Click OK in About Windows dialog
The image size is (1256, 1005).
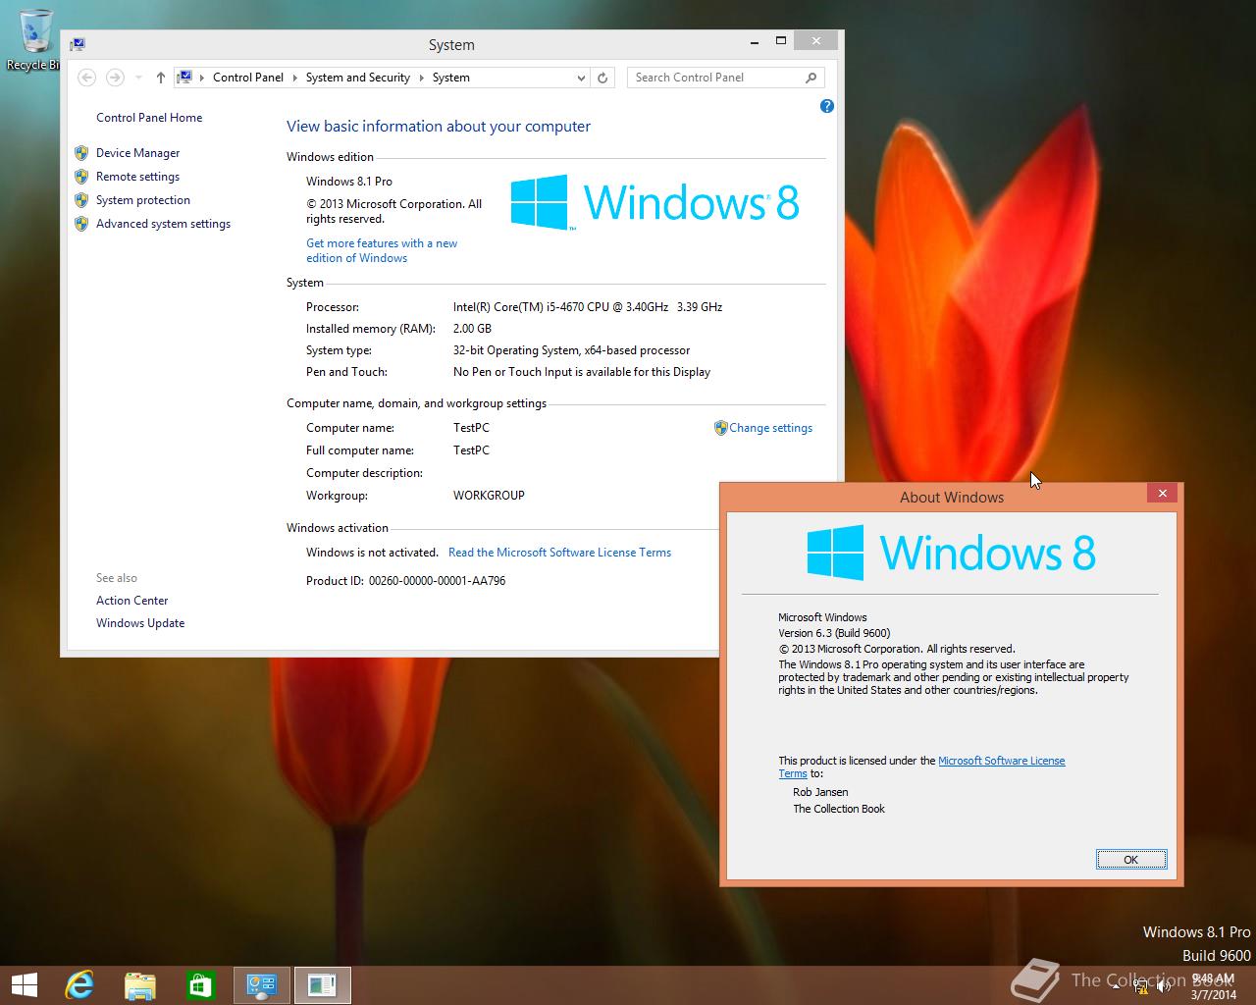[1131, 860]
